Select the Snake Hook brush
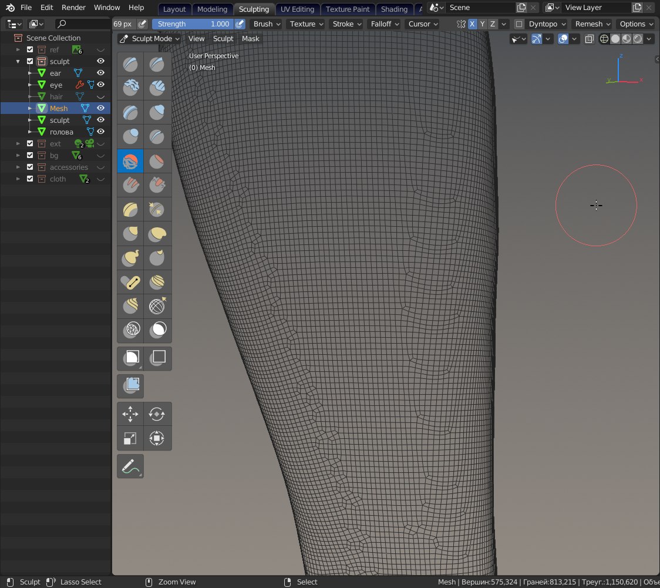The image size is (660, 588). 130,258
